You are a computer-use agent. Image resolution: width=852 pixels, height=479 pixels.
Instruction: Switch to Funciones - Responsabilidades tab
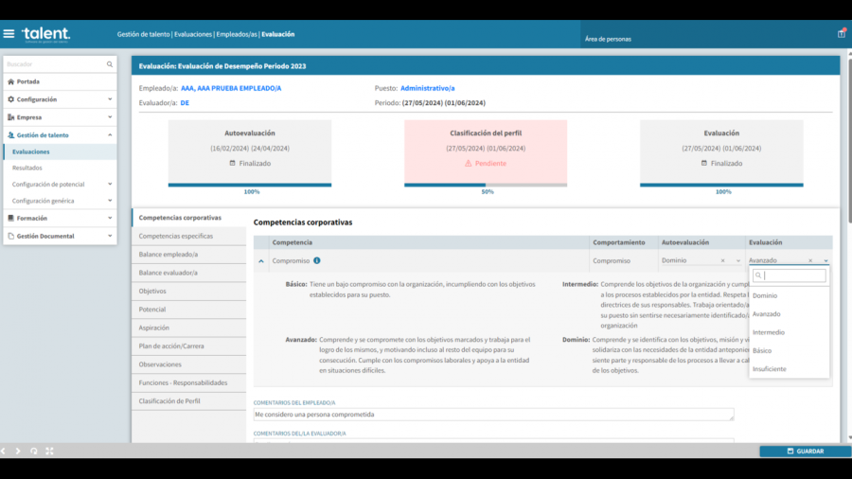(x=188, y=382)
